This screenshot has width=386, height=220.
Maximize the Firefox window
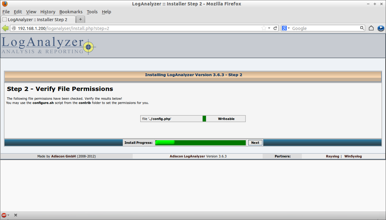pos(375,4)
